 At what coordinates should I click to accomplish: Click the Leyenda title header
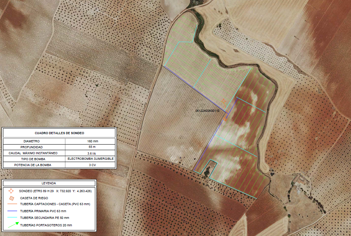49,183
